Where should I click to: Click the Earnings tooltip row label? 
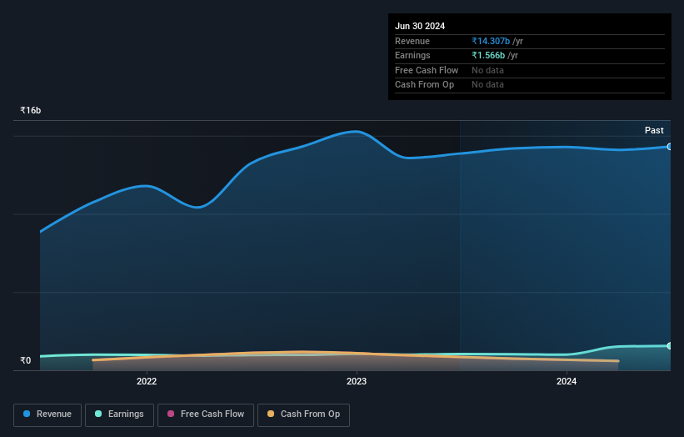coord(412,55)
